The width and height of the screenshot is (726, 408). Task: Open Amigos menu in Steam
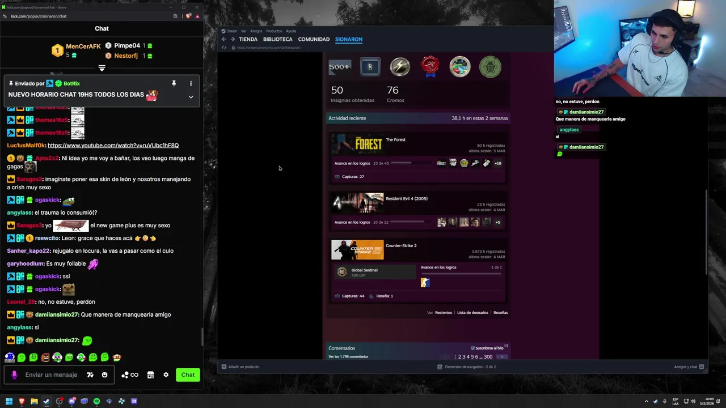click(x=256, y=31)
